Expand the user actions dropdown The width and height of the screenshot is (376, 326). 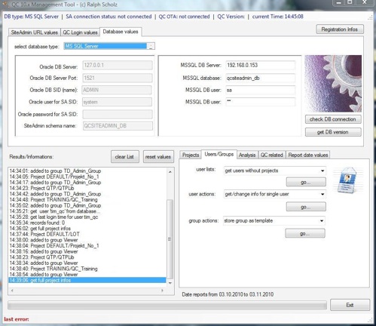(323, 194)
